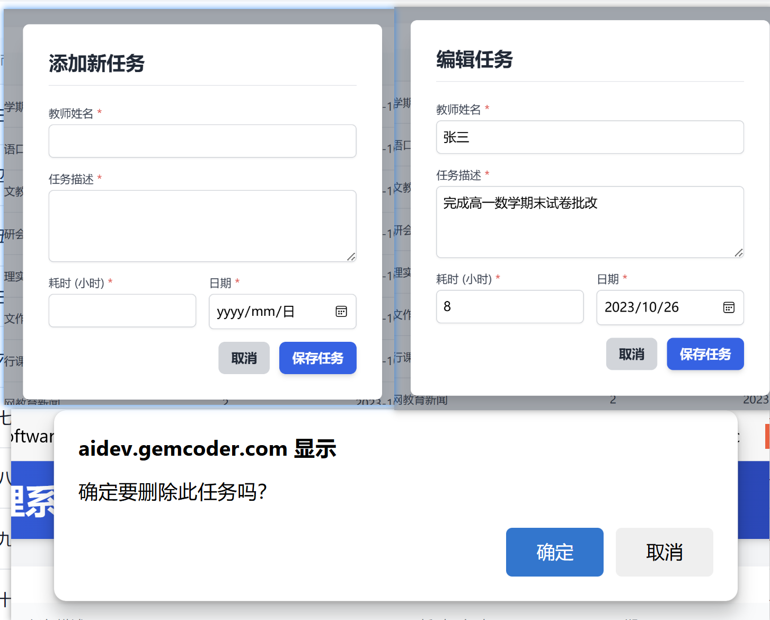Cancel the 编辑任务 dialog

pyautogui.click(x=632, y=354)
